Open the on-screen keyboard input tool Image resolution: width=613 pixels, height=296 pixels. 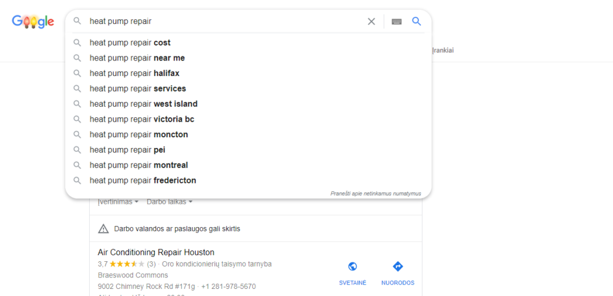pyautogui.click(x=396, y=22)
